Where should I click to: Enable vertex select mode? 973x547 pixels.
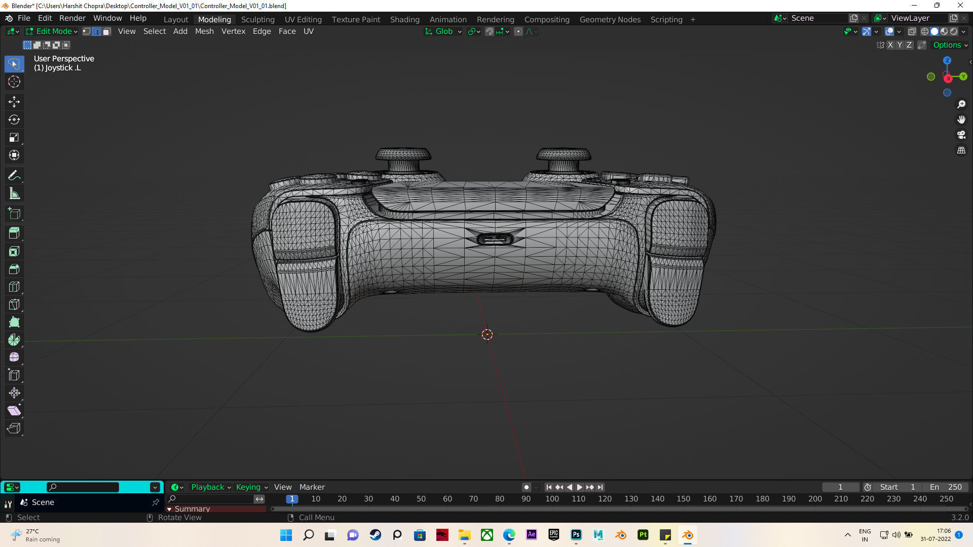(87, 31)
